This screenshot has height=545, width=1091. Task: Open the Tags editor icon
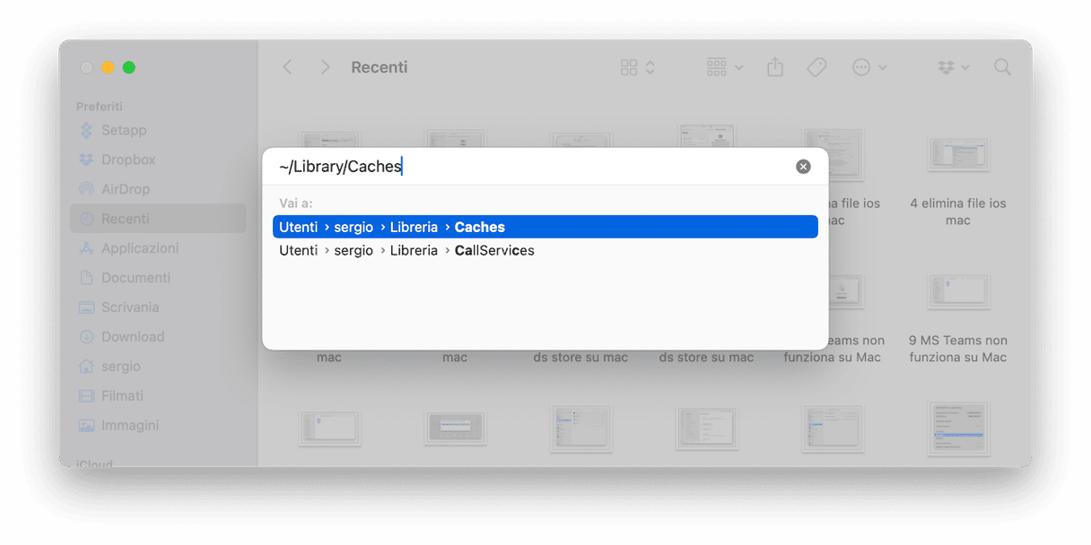(816, 67)
